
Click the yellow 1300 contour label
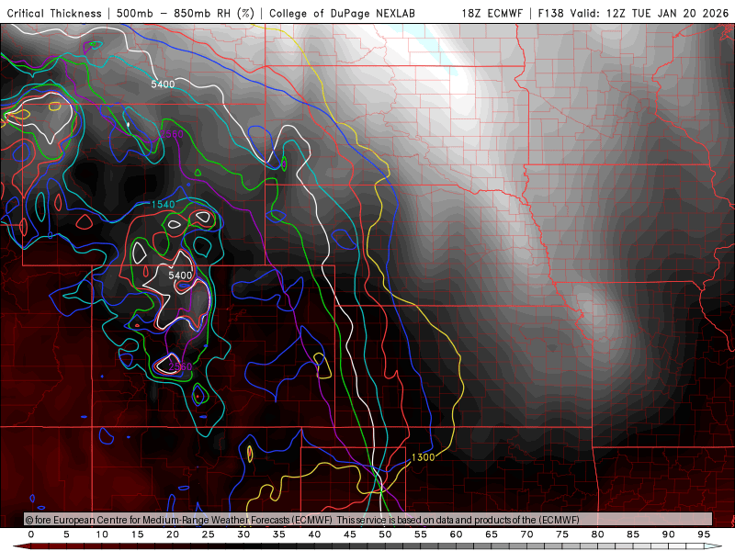[x=424, y=457]
